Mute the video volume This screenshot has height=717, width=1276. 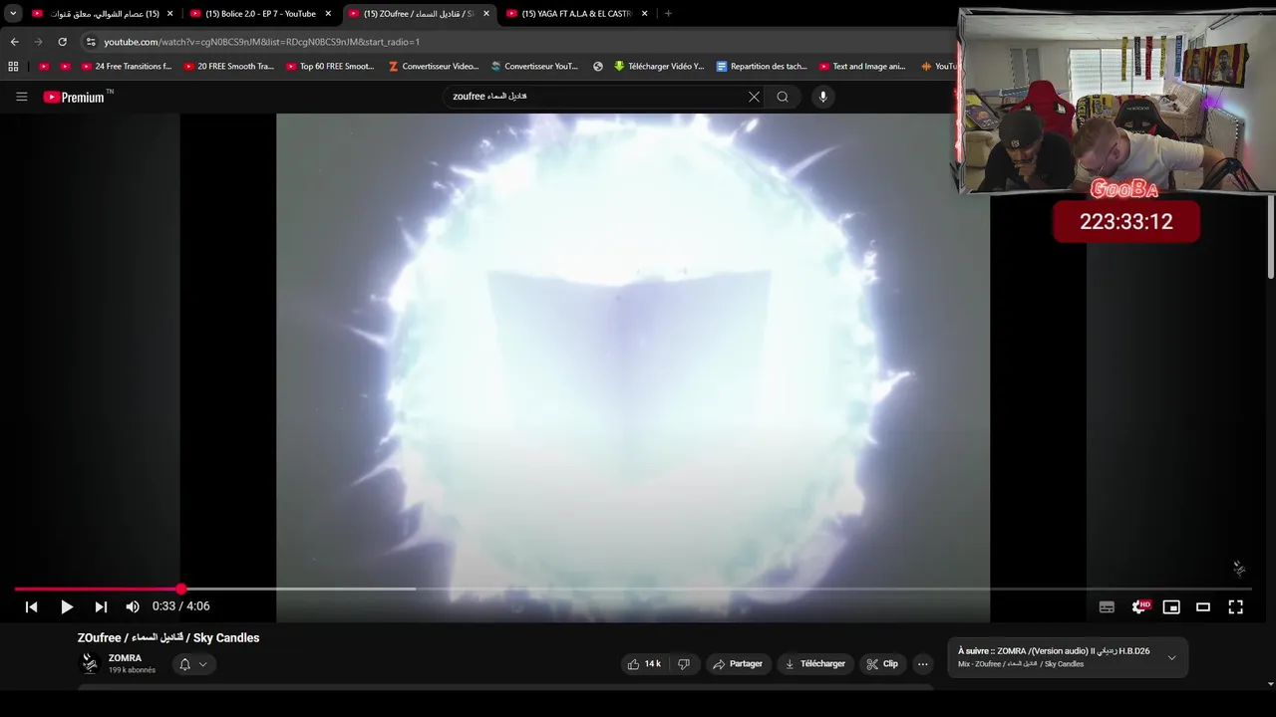(x=133, y=606)
